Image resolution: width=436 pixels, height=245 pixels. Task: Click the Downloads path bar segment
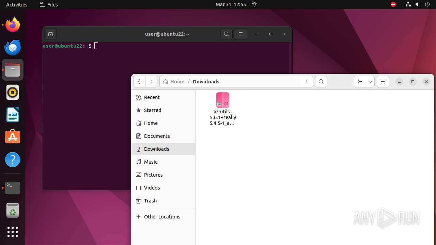(206, 82)
